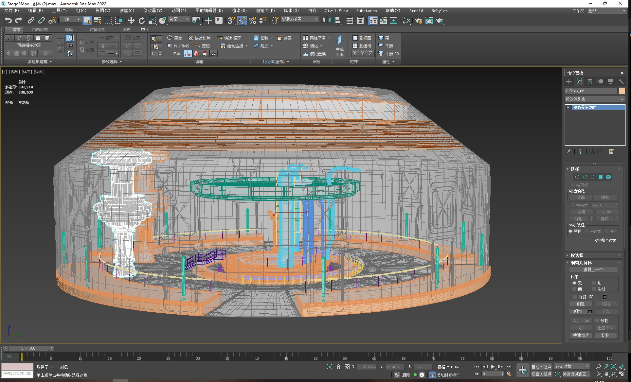The height and width of the screenshot is (382, 631).
Task: Toggle the Angle Snap icon
Action: (x=242, y=21)
